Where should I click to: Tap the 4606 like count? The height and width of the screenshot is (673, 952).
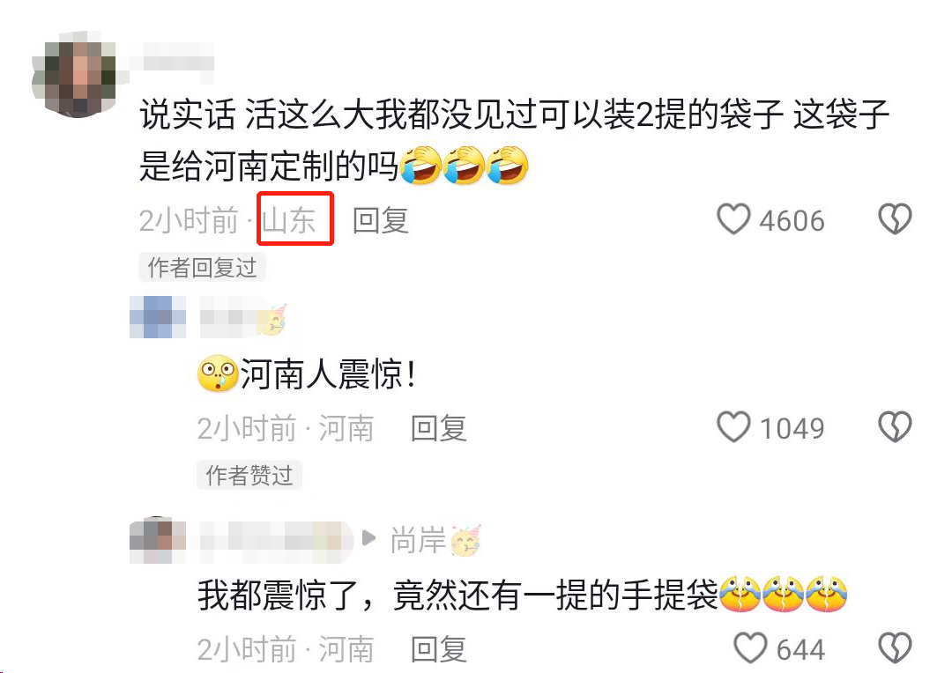792,221
